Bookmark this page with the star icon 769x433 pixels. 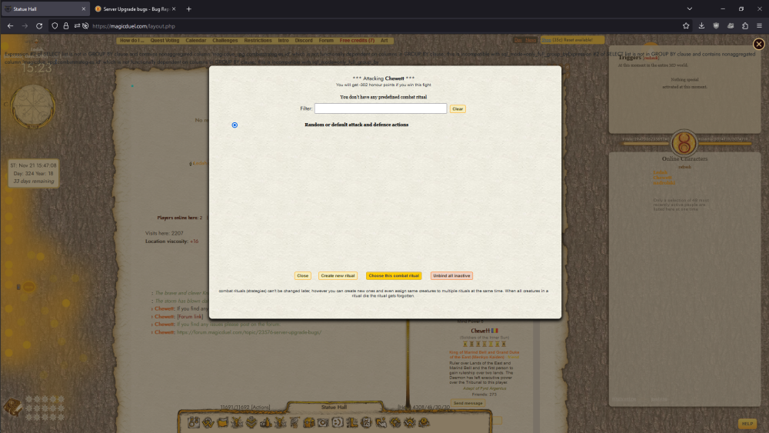(685, 25)
